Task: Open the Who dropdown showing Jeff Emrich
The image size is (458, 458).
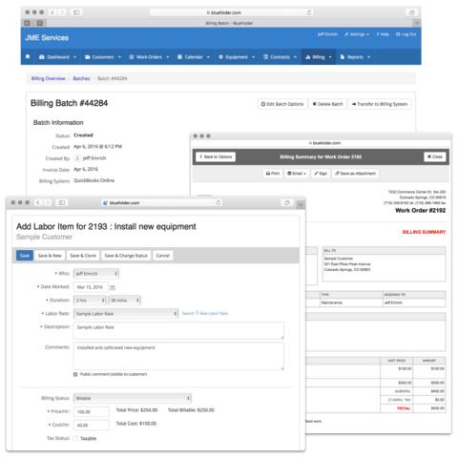Action: point(96,274)
